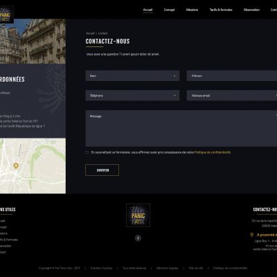Click the ENVOYER submit button

coord(102,170)
